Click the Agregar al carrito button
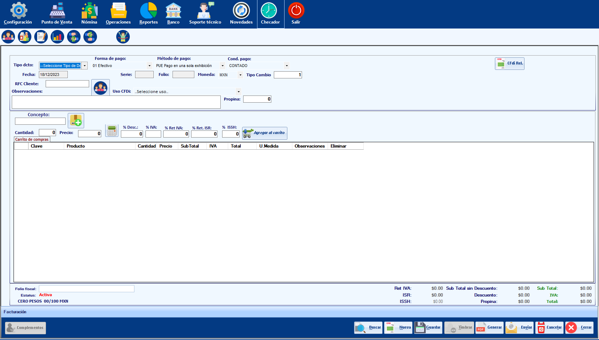The image size is (599, 340). point(265,133)
